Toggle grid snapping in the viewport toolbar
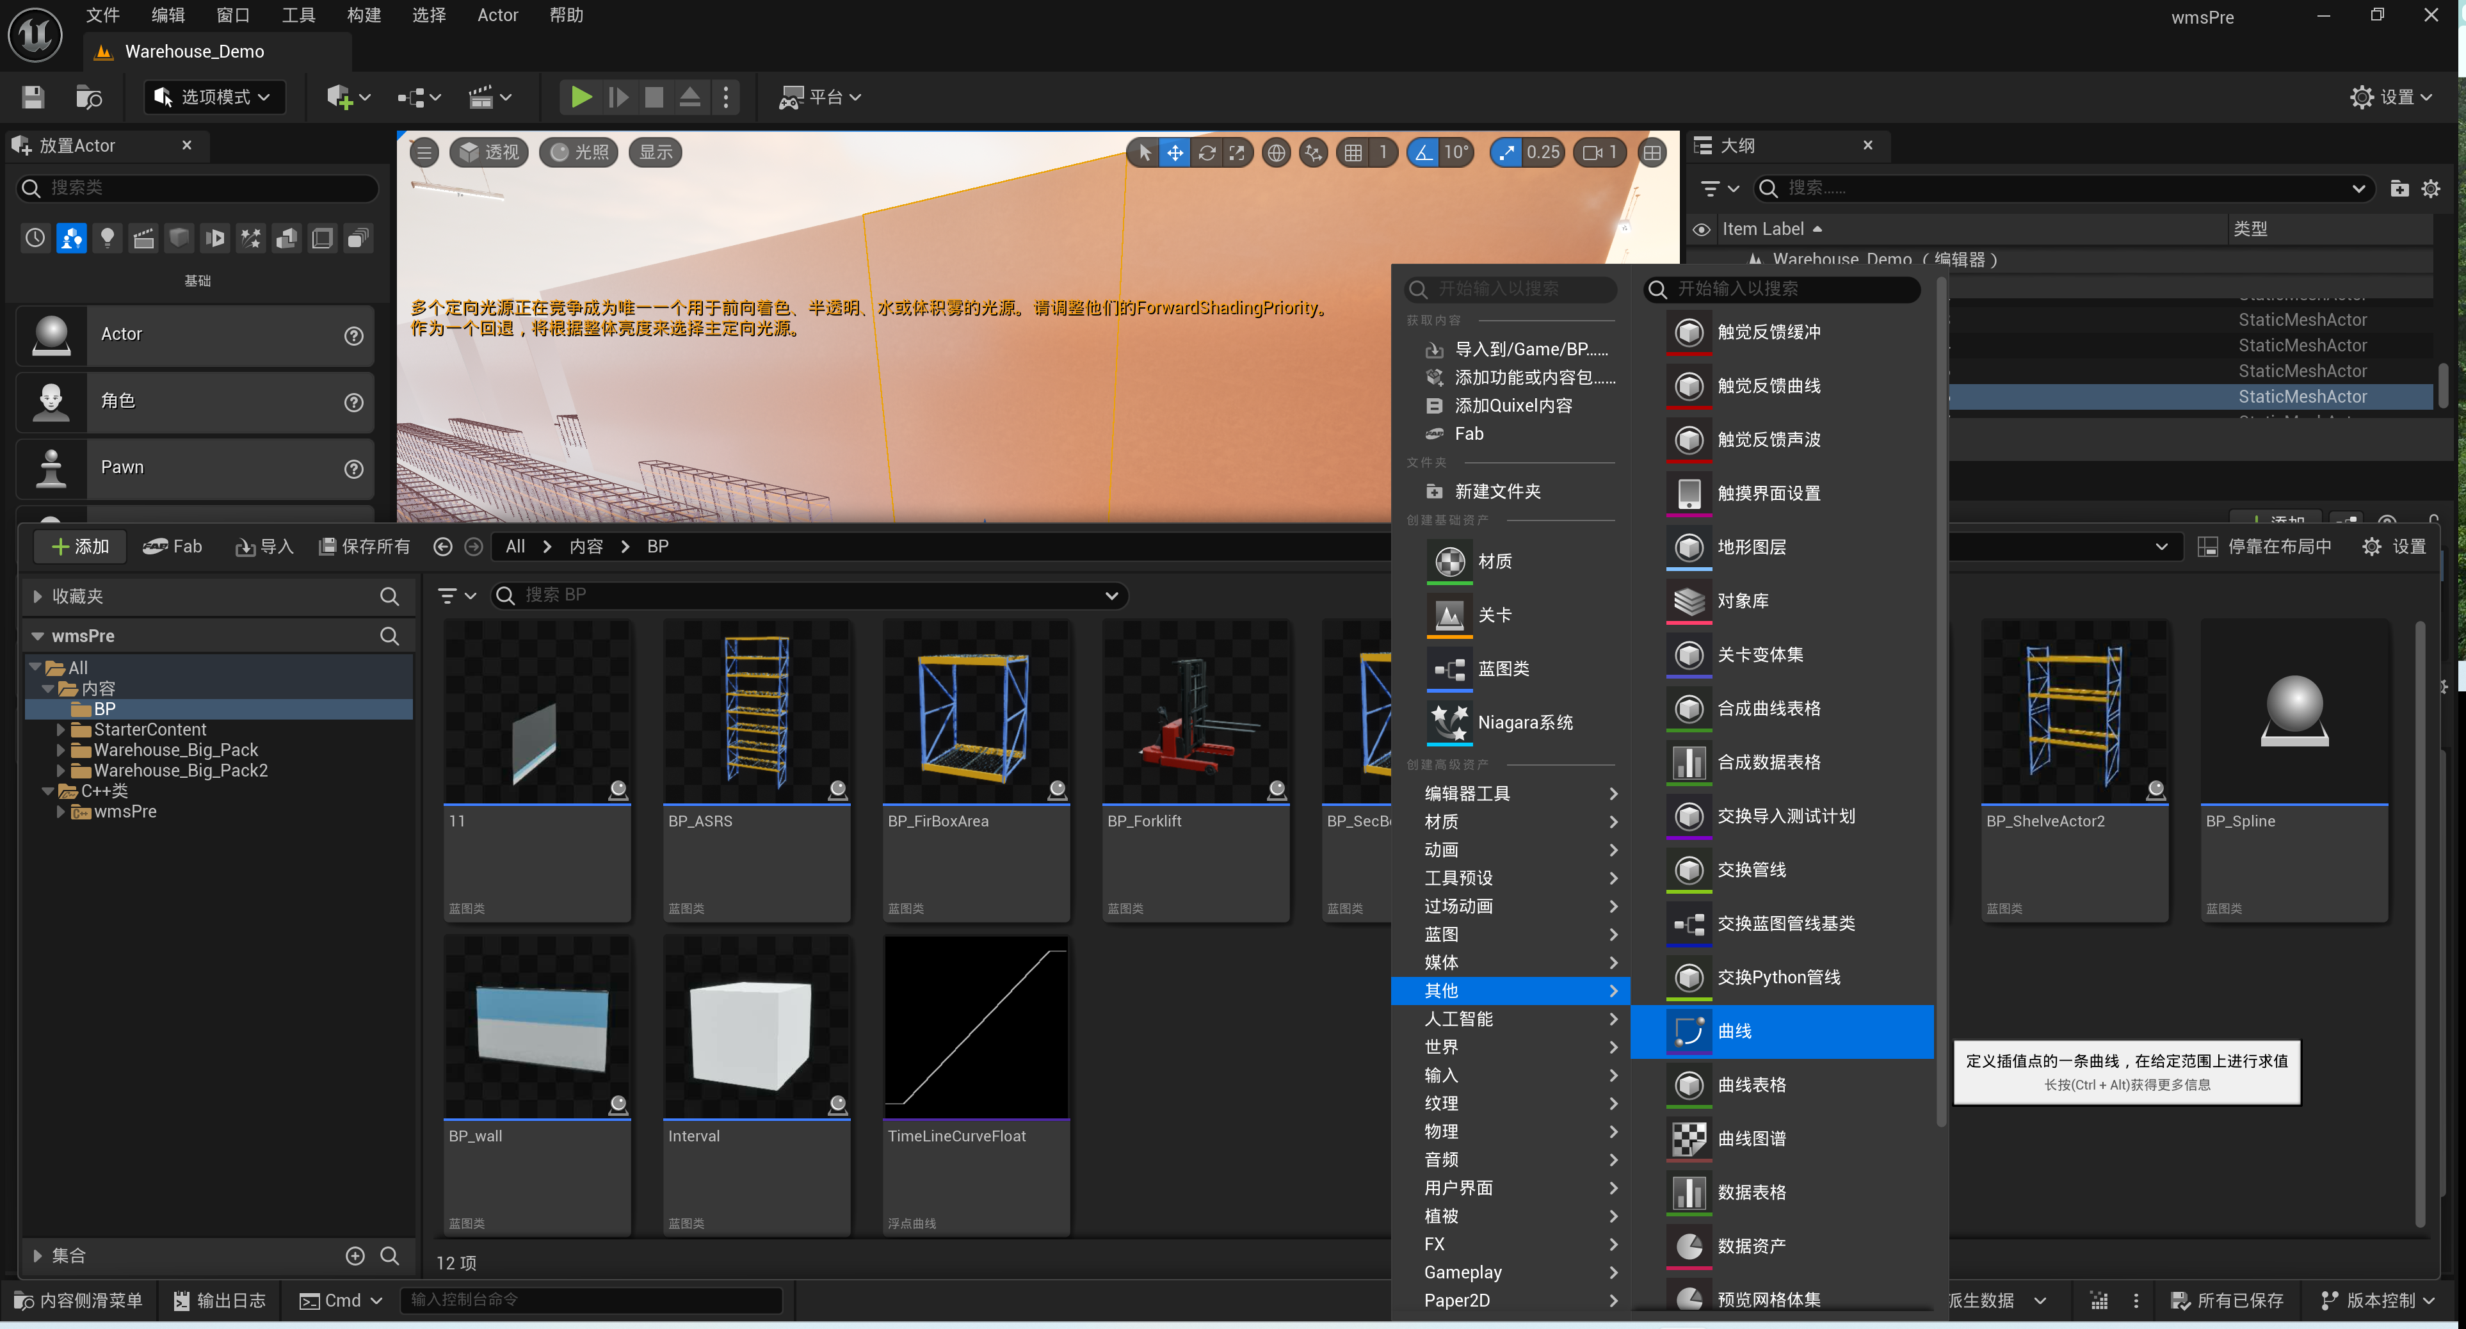The height and width of the screenshot is (1329, 2466). click(x=1353, y=152)
